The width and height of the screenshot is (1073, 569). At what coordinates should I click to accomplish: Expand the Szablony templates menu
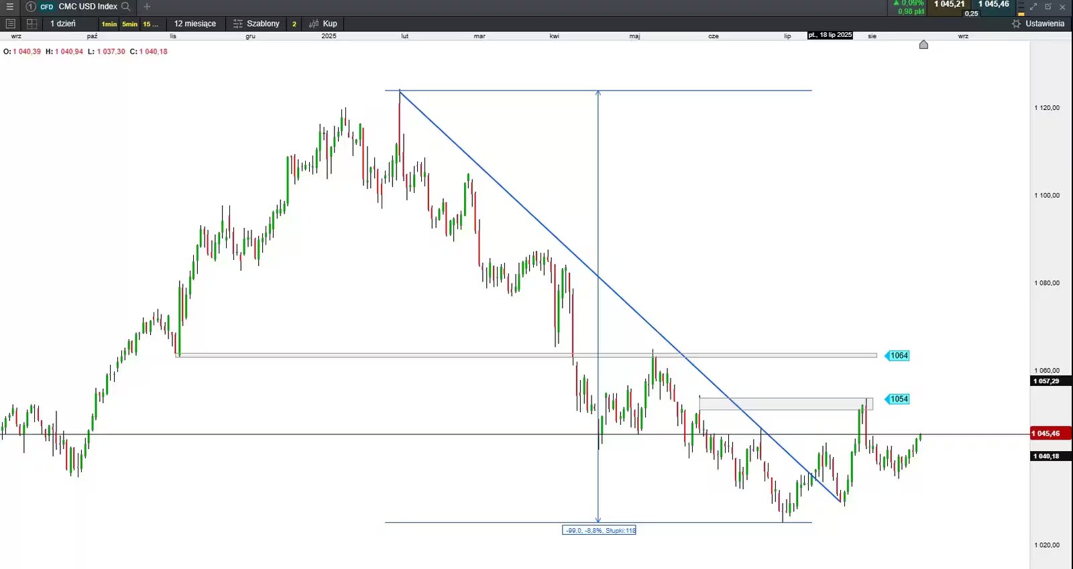256,23
